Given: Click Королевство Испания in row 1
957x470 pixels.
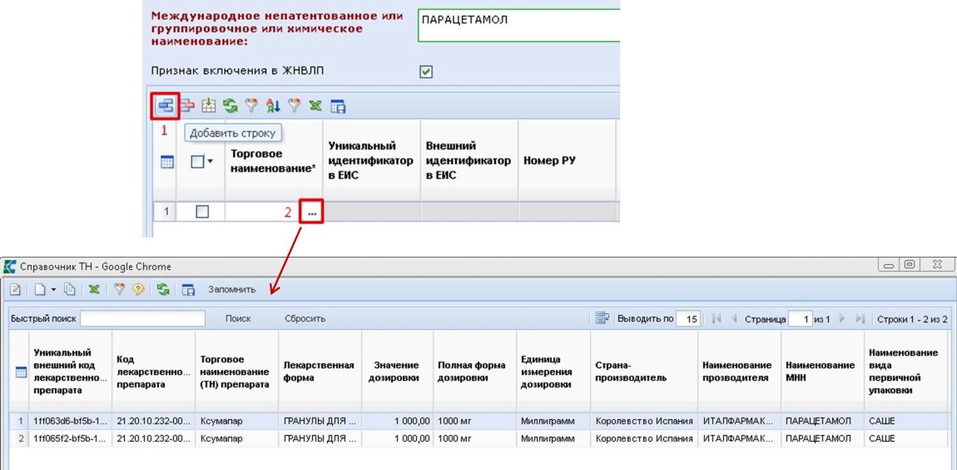Looking at the screenshot, I should pos(644,421).
